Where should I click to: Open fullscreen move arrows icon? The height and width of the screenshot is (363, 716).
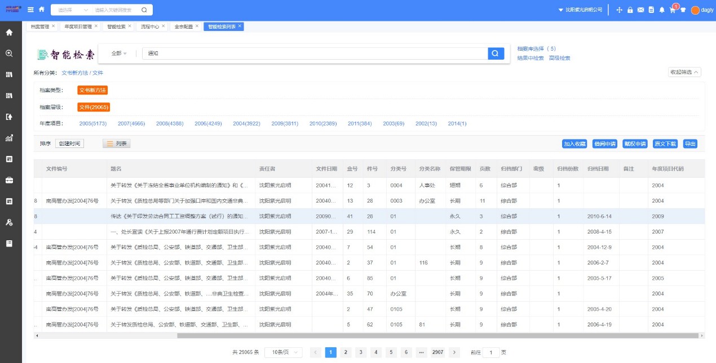620,10
